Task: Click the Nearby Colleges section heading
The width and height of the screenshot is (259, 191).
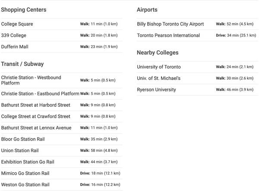Action: 158,53
